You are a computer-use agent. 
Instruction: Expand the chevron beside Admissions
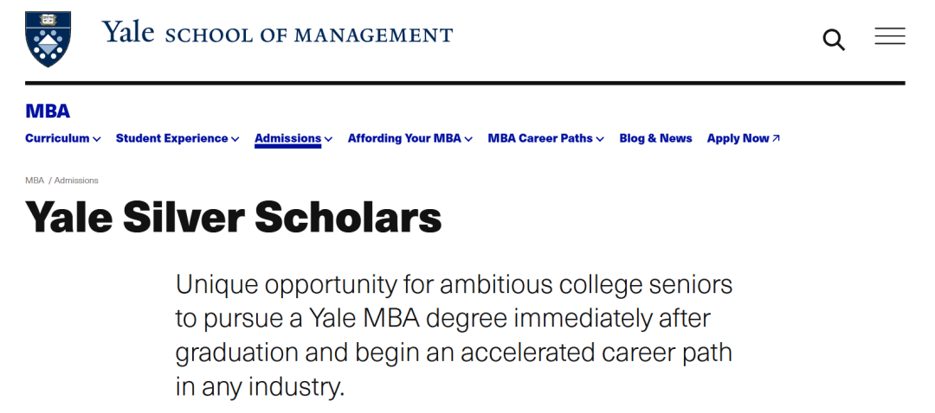pos(329,139)
